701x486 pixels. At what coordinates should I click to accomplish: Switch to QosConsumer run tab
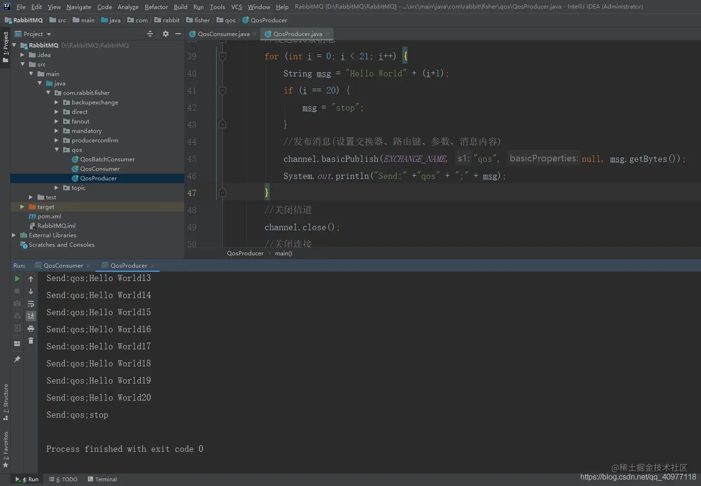[63, 265]
